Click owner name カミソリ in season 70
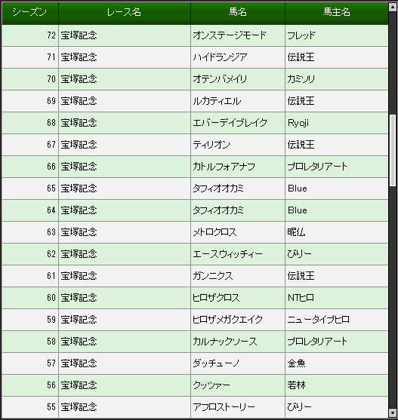This screenshot has height=420, width=398. (x=301, y=79)
